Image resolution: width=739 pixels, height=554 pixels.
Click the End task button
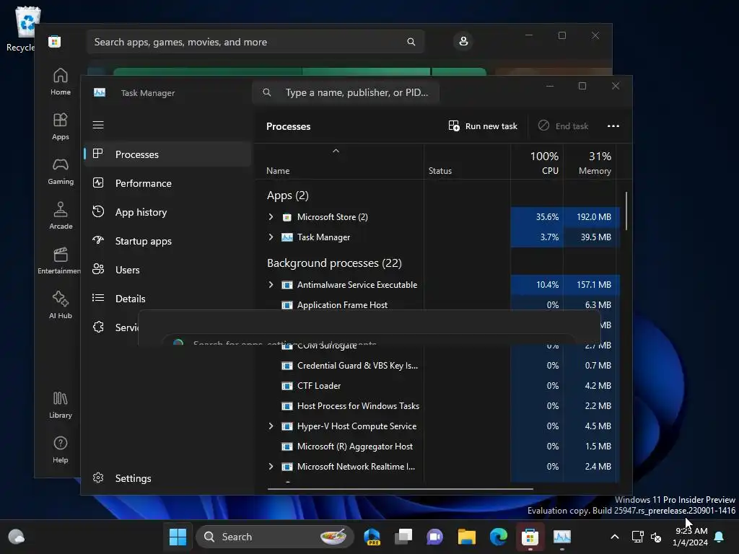tap(563, 126)
